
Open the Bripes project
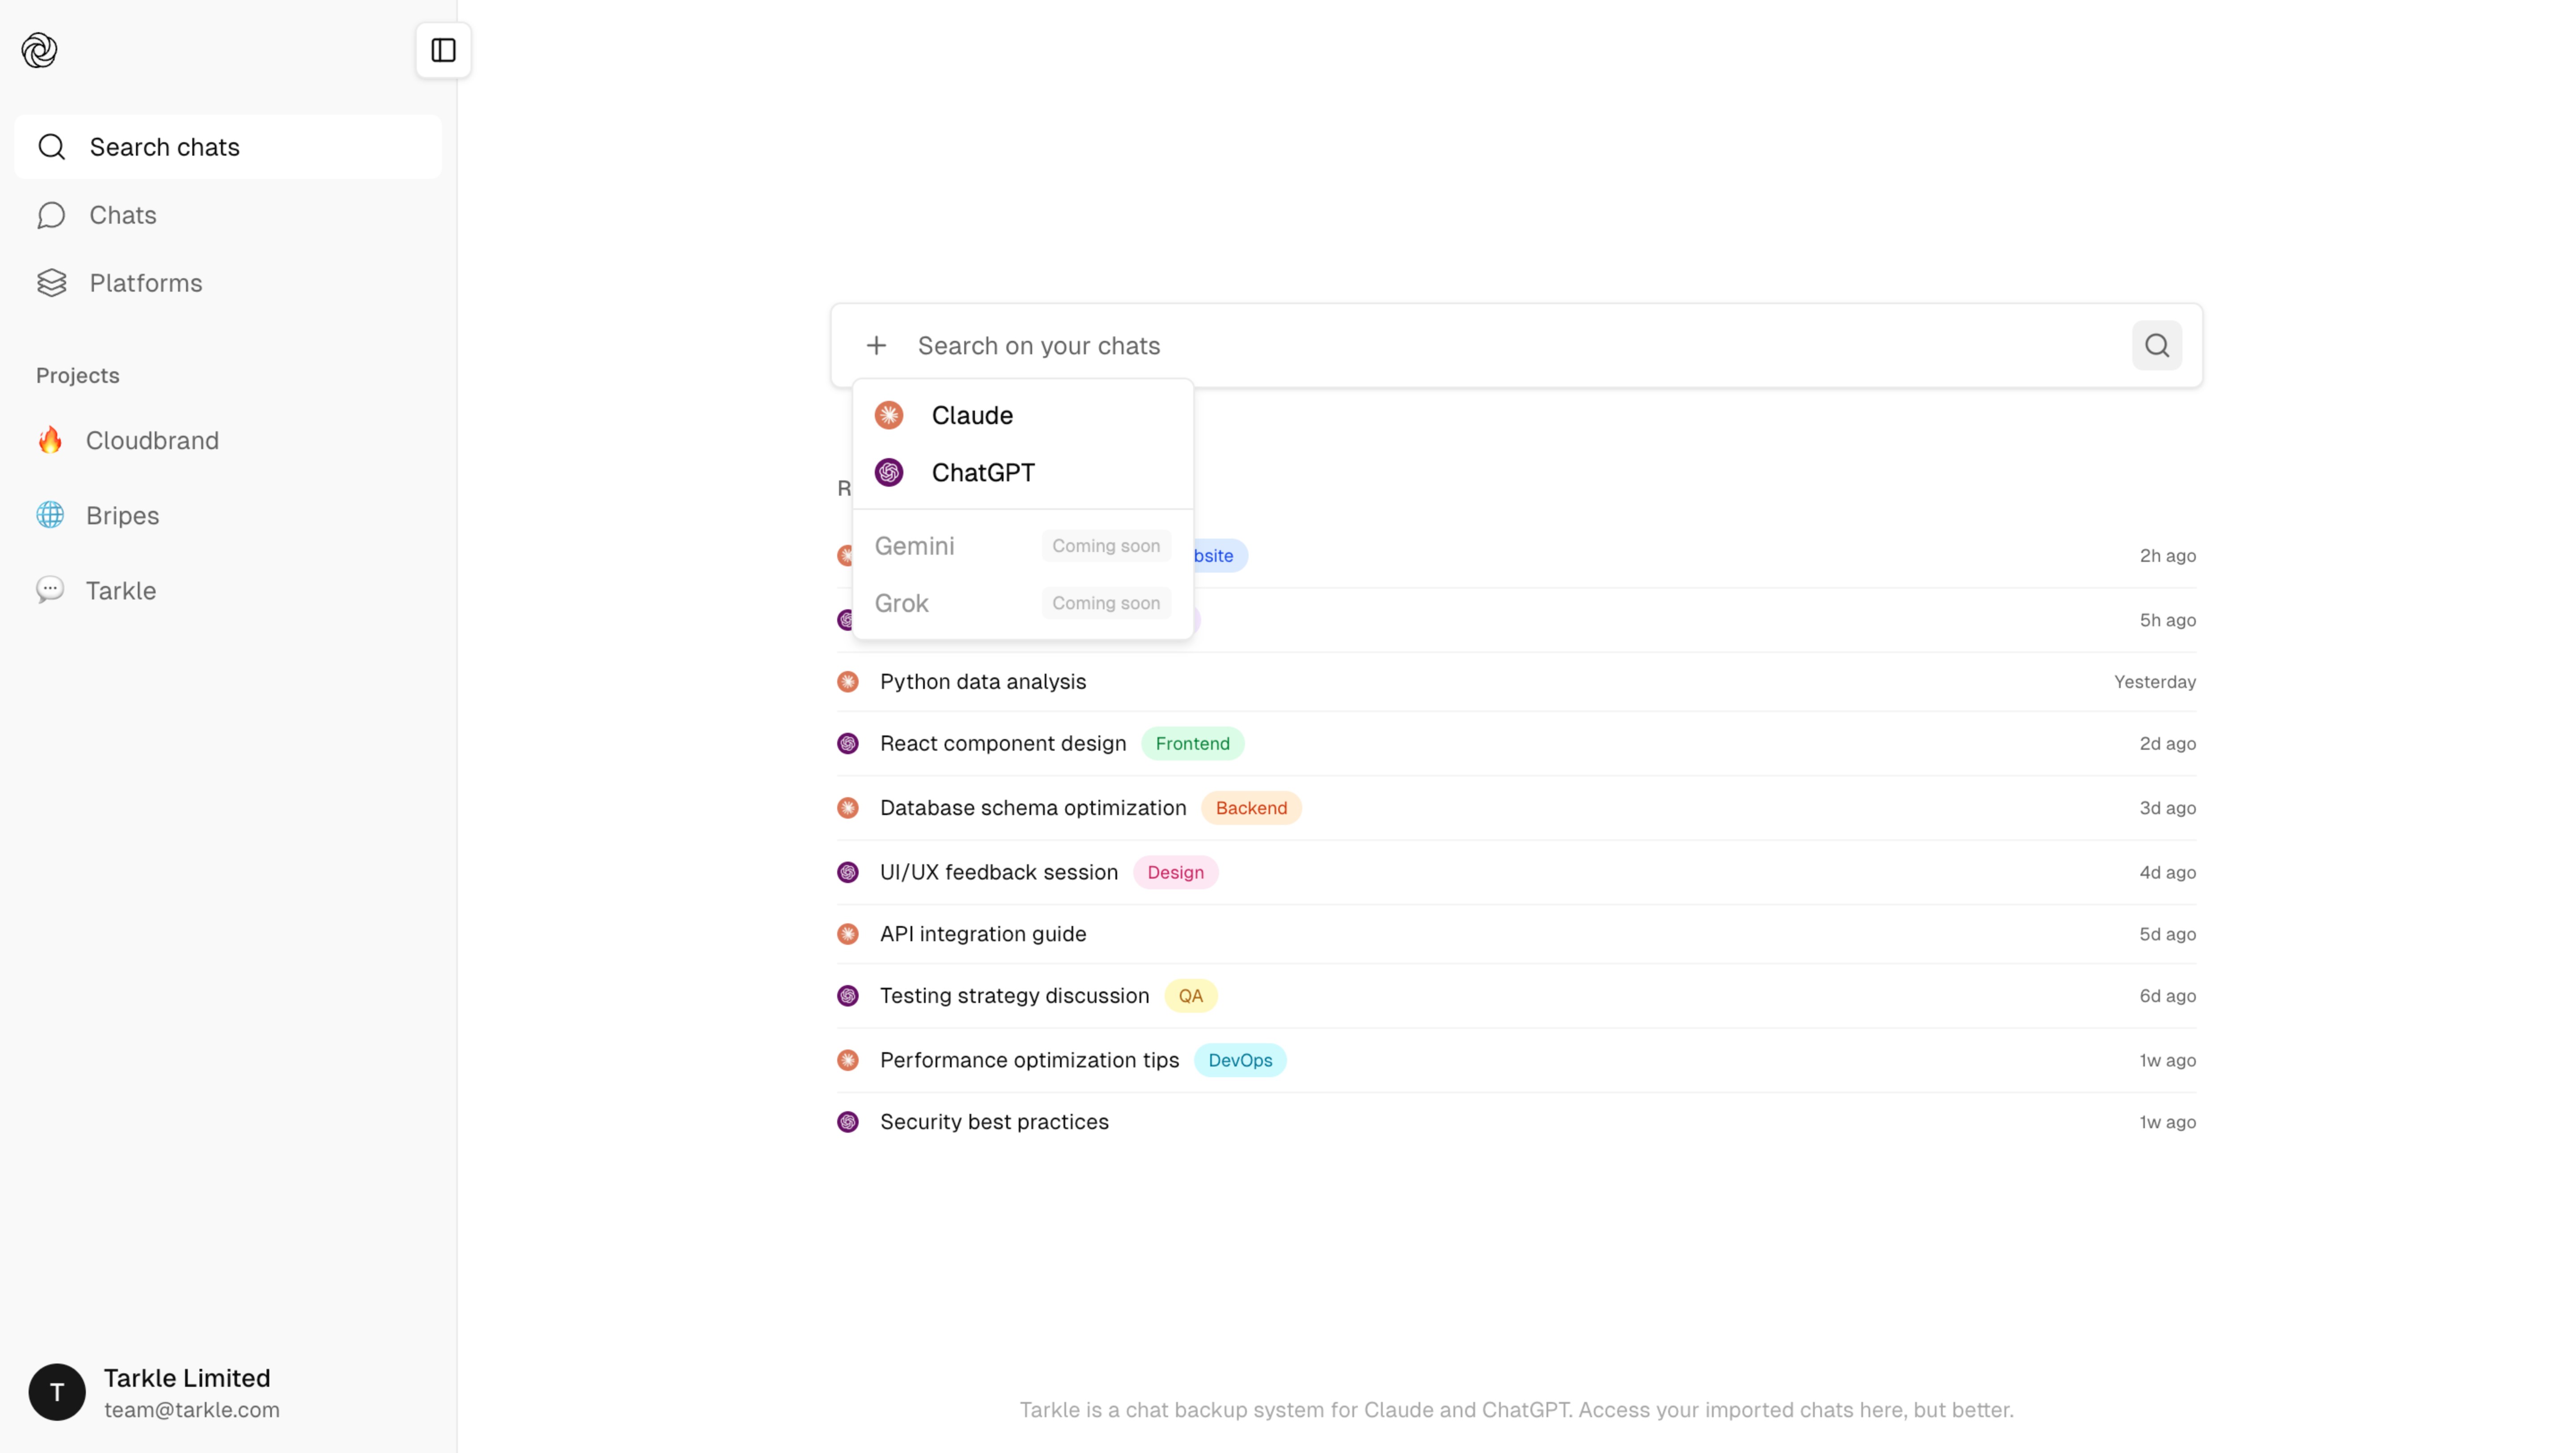[x=122, y=515]
